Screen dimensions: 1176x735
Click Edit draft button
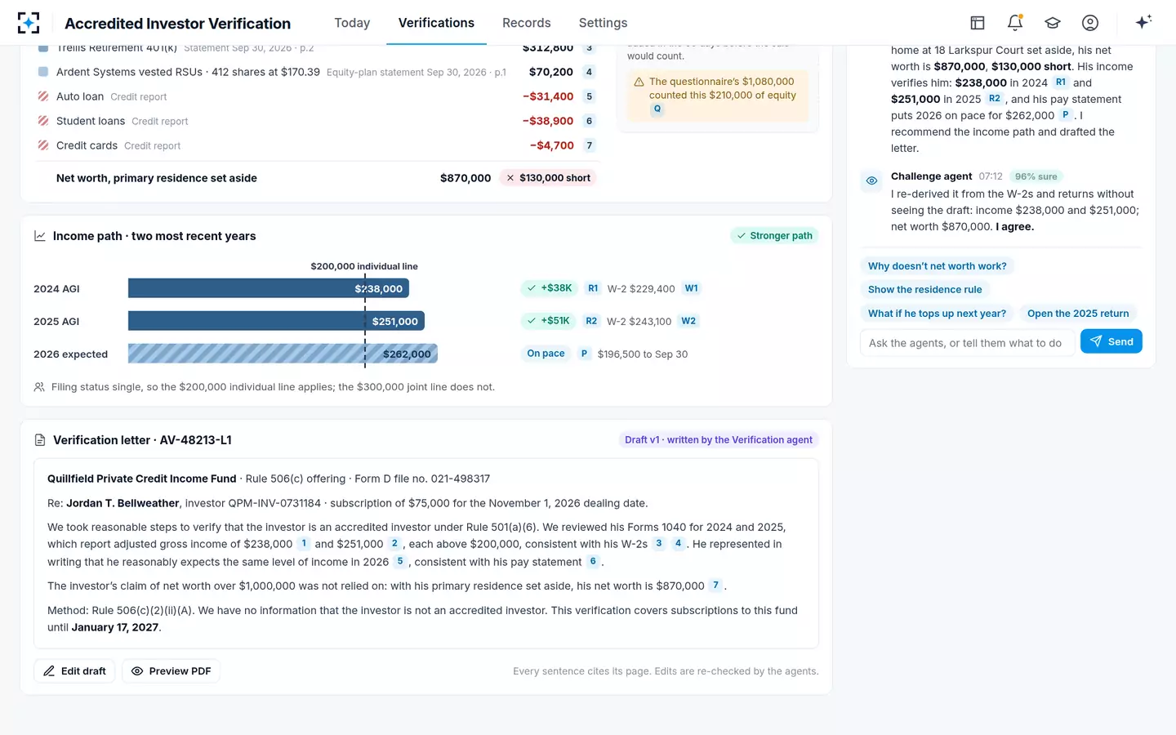[x=74, y=671]
